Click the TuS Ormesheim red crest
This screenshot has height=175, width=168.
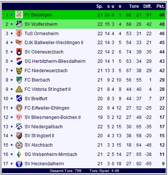pyautogui.click(x=19, y=33)
